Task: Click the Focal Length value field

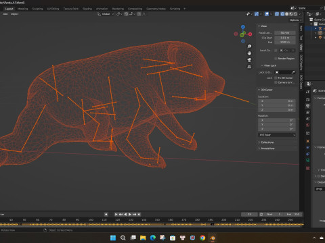Action: [x=285, y=33]
